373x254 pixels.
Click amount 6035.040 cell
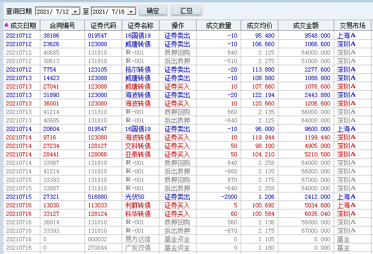pos(317,214)
